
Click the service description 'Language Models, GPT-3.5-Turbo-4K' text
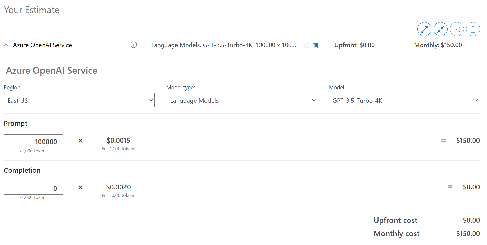tap(224, 45)
